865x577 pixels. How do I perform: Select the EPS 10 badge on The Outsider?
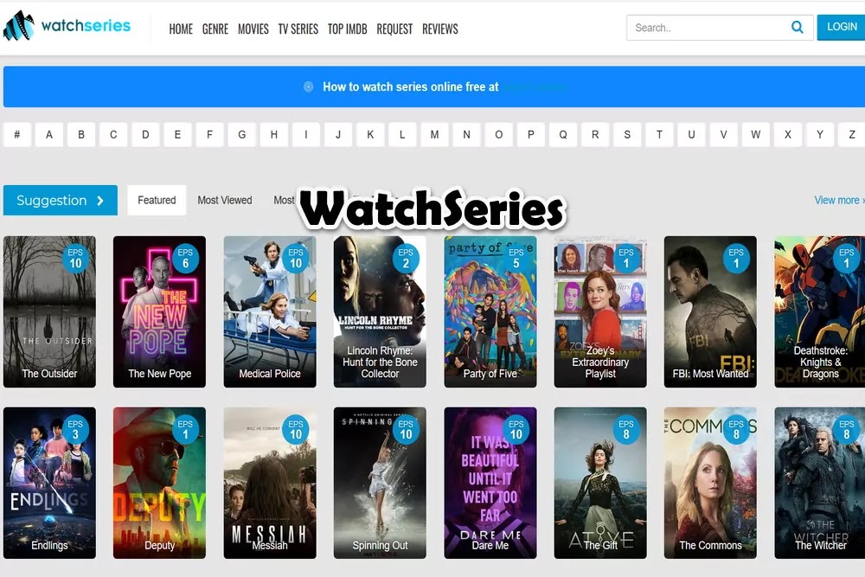click(75, 258)
